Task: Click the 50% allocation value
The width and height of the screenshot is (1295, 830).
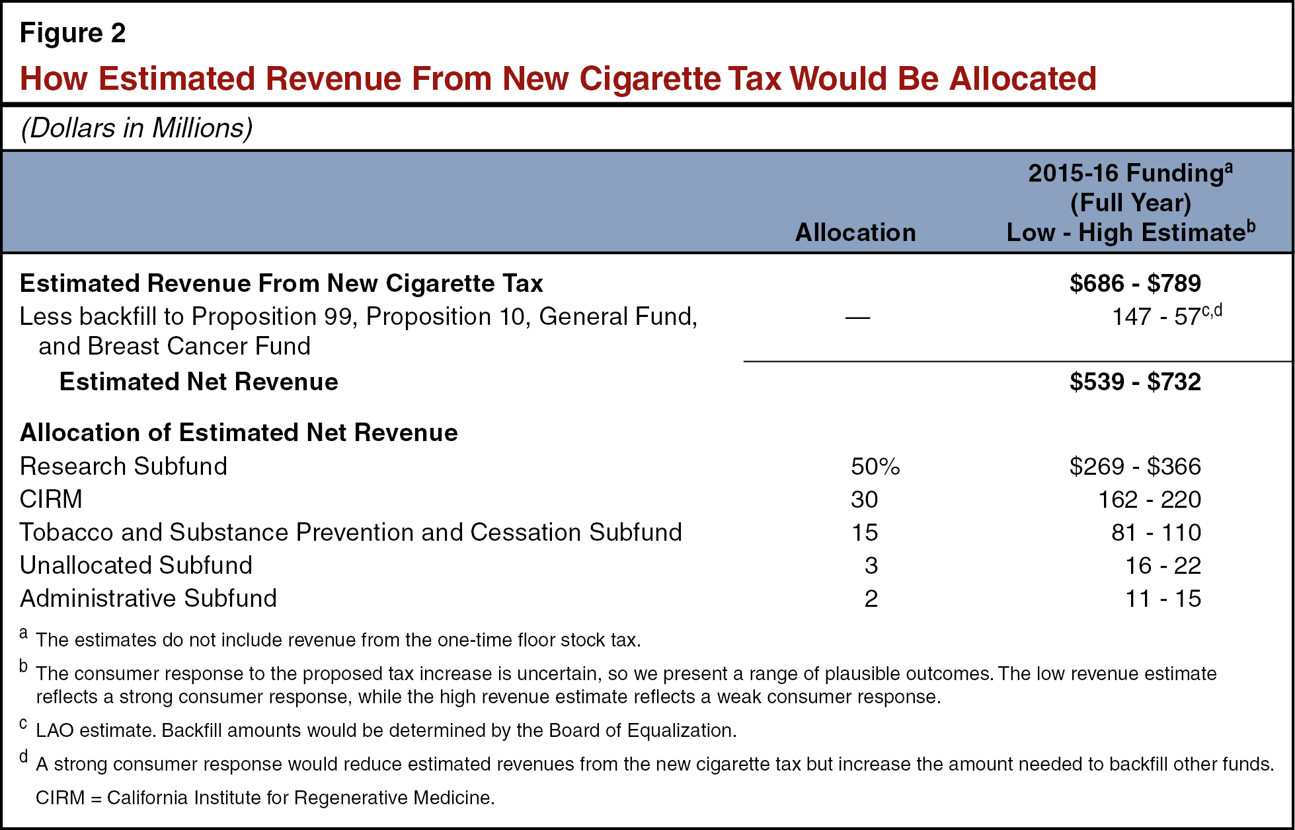Action: click(x=875, y=466)
